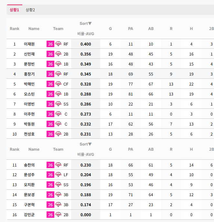
Task: Open the second table's Sort dropdown
Action: click(x=90, y=144)
